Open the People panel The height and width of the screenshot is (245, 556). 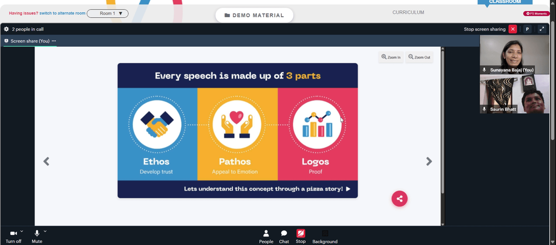point(266,237)
